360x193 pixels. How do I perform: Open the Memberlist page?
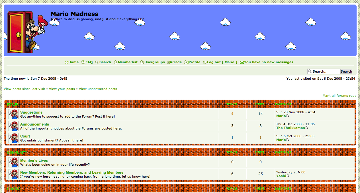128,62
